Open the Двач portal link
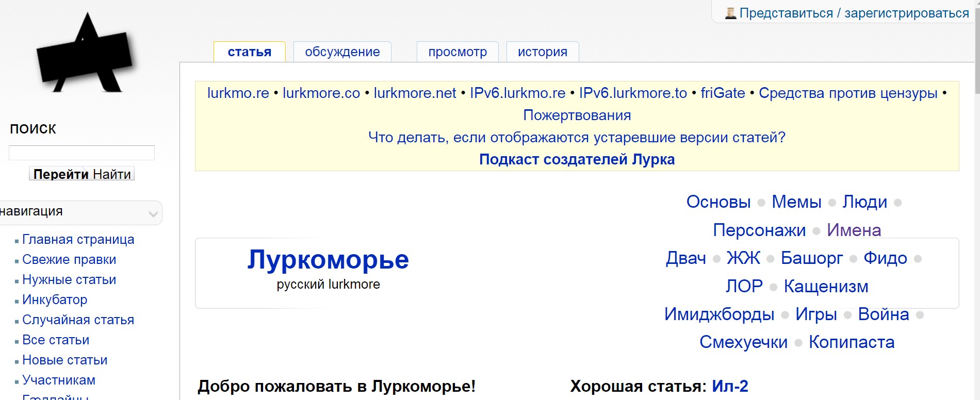Viewport: 980px width, 400px height. click(x=686, y=258)
